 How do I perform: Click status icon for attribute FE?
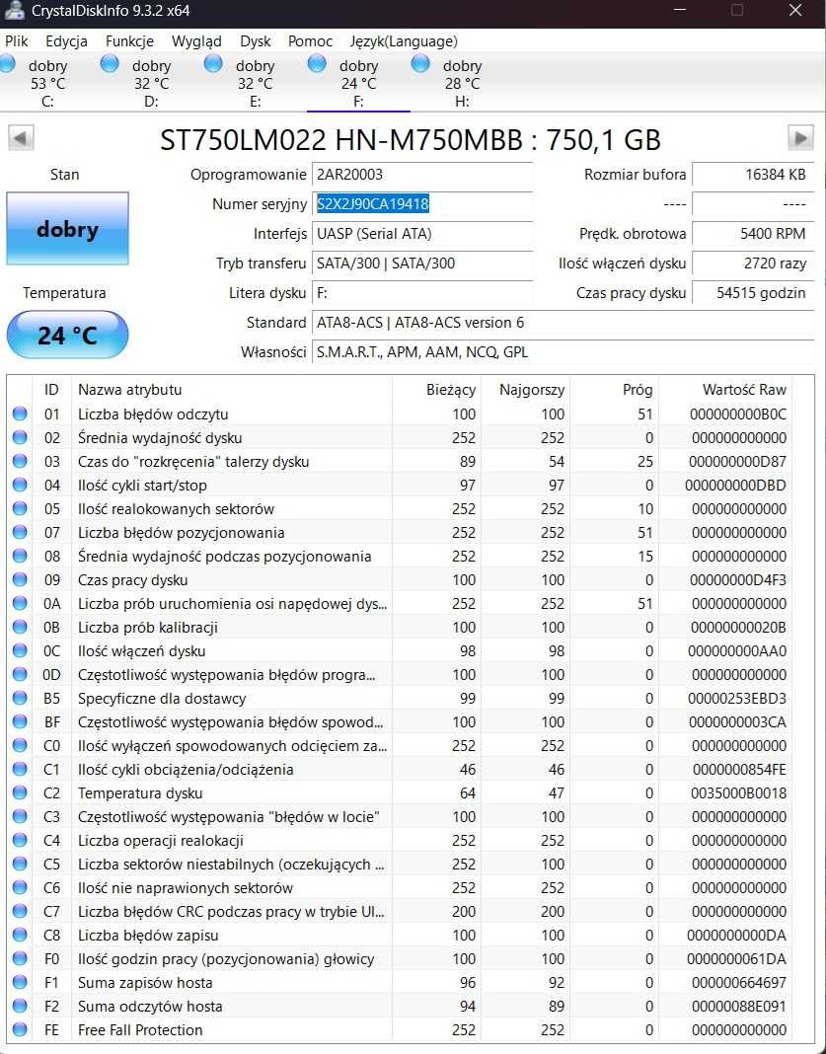pos(20,1029)
